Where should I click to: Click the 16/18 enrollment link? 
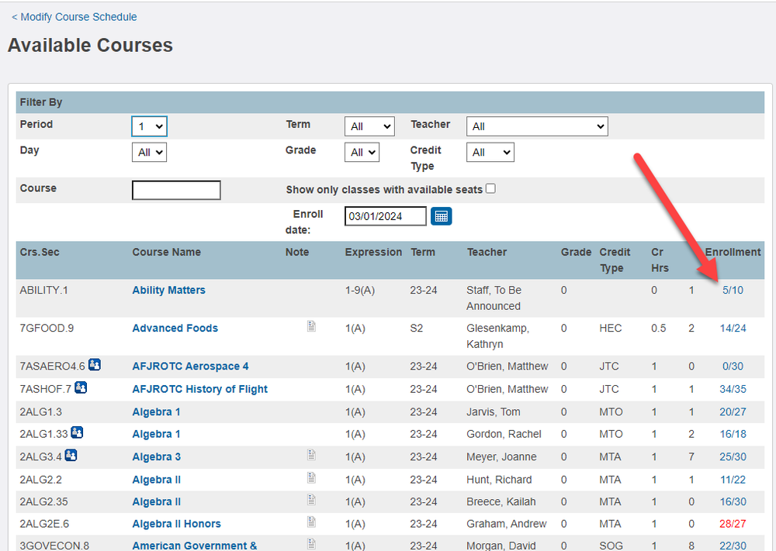733,434
